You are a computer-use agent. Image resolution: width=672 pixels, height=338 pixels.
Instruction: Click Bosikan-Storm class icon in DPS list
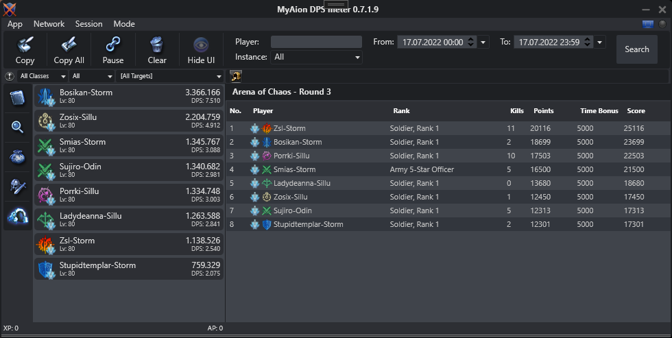tap(45, 97)
